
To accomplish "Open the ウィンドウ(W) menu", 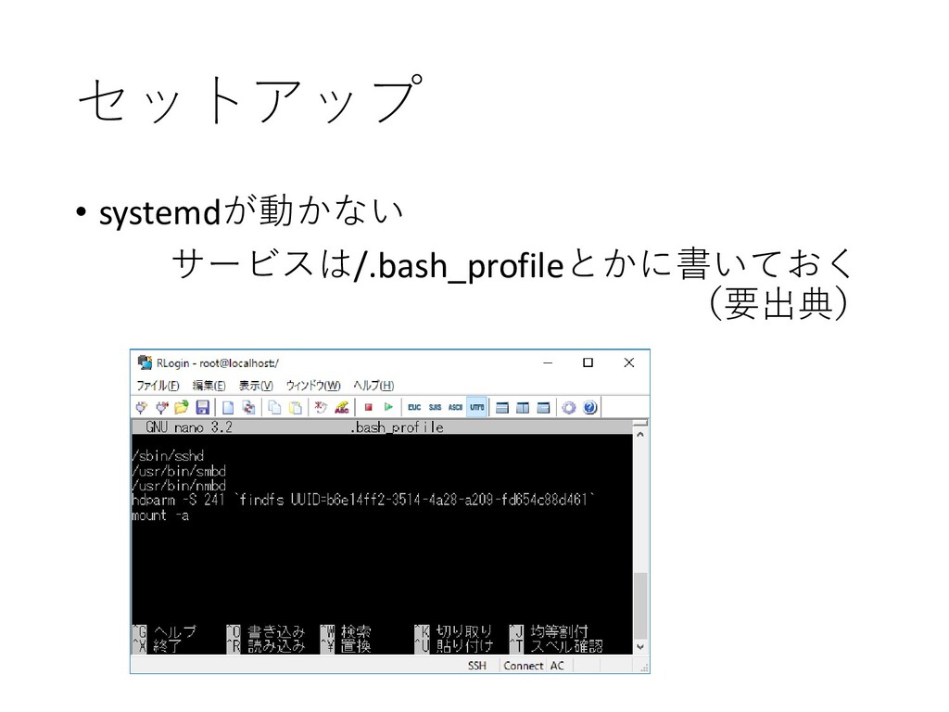I will point(313,386).
